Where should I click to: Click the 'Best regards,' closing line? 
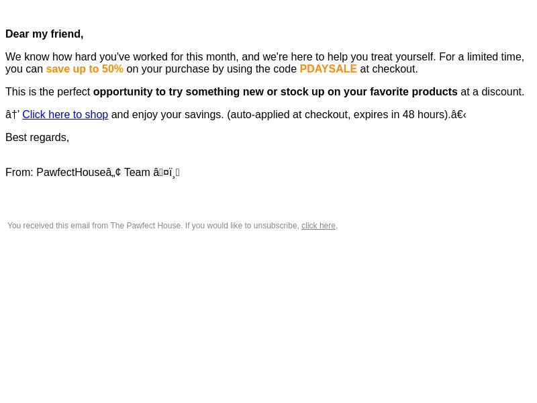38,138
